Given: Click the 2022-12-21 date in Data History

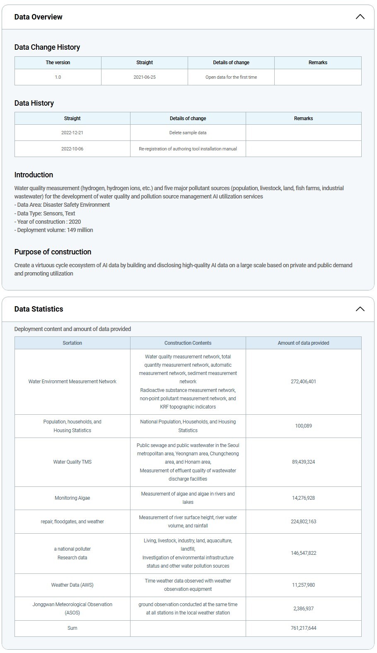Looking at the screenshot, I should (x=72, y=133).
